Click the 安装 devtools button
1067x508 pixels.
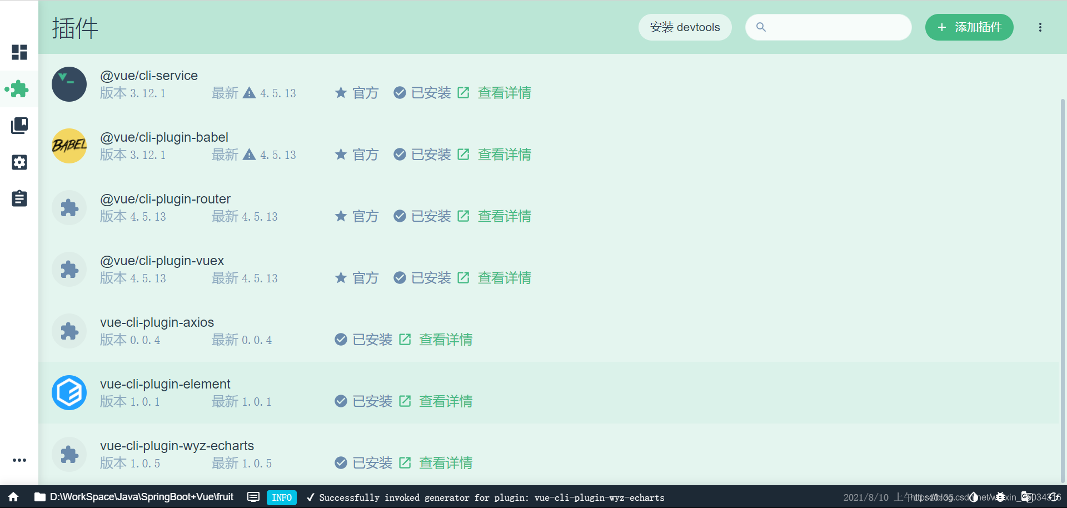[685, 27]
